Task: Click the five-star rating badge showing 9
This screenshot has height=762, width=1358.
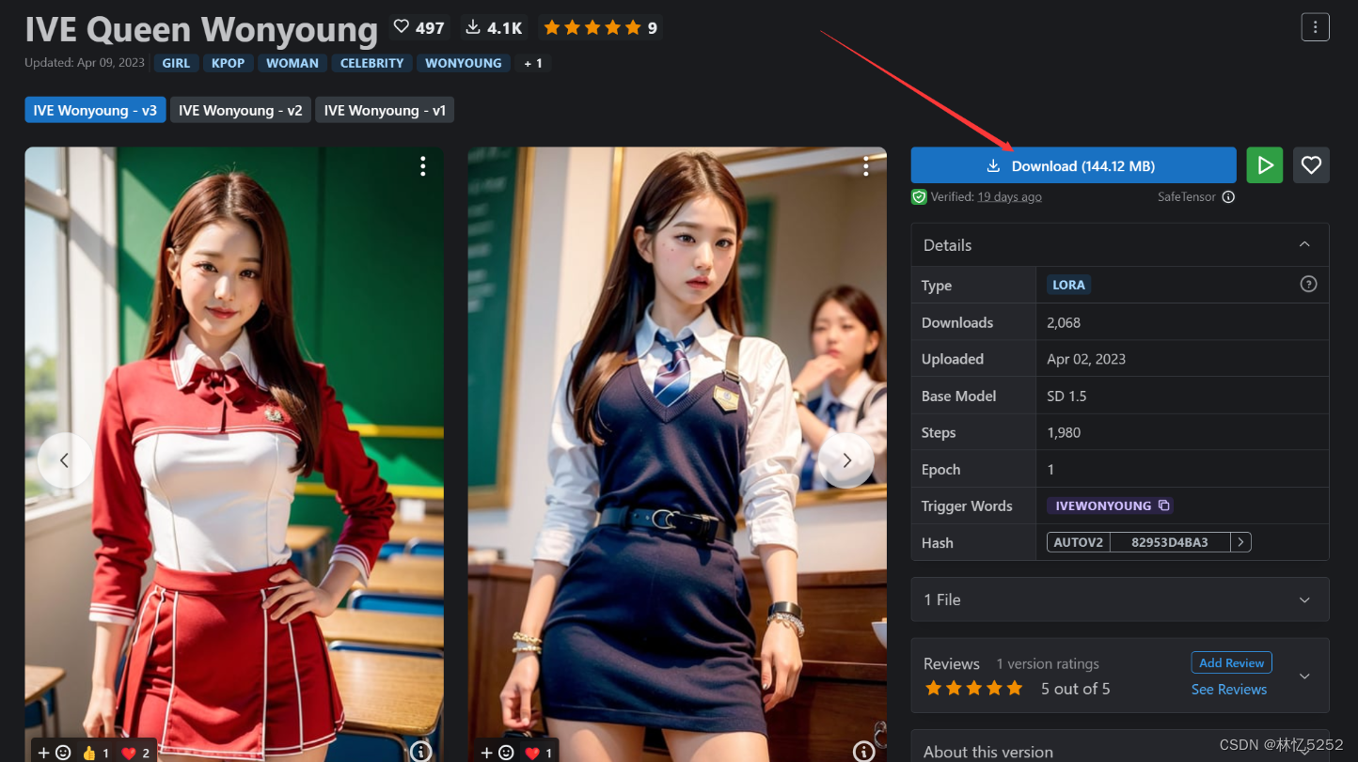Action: coord(600,27)
